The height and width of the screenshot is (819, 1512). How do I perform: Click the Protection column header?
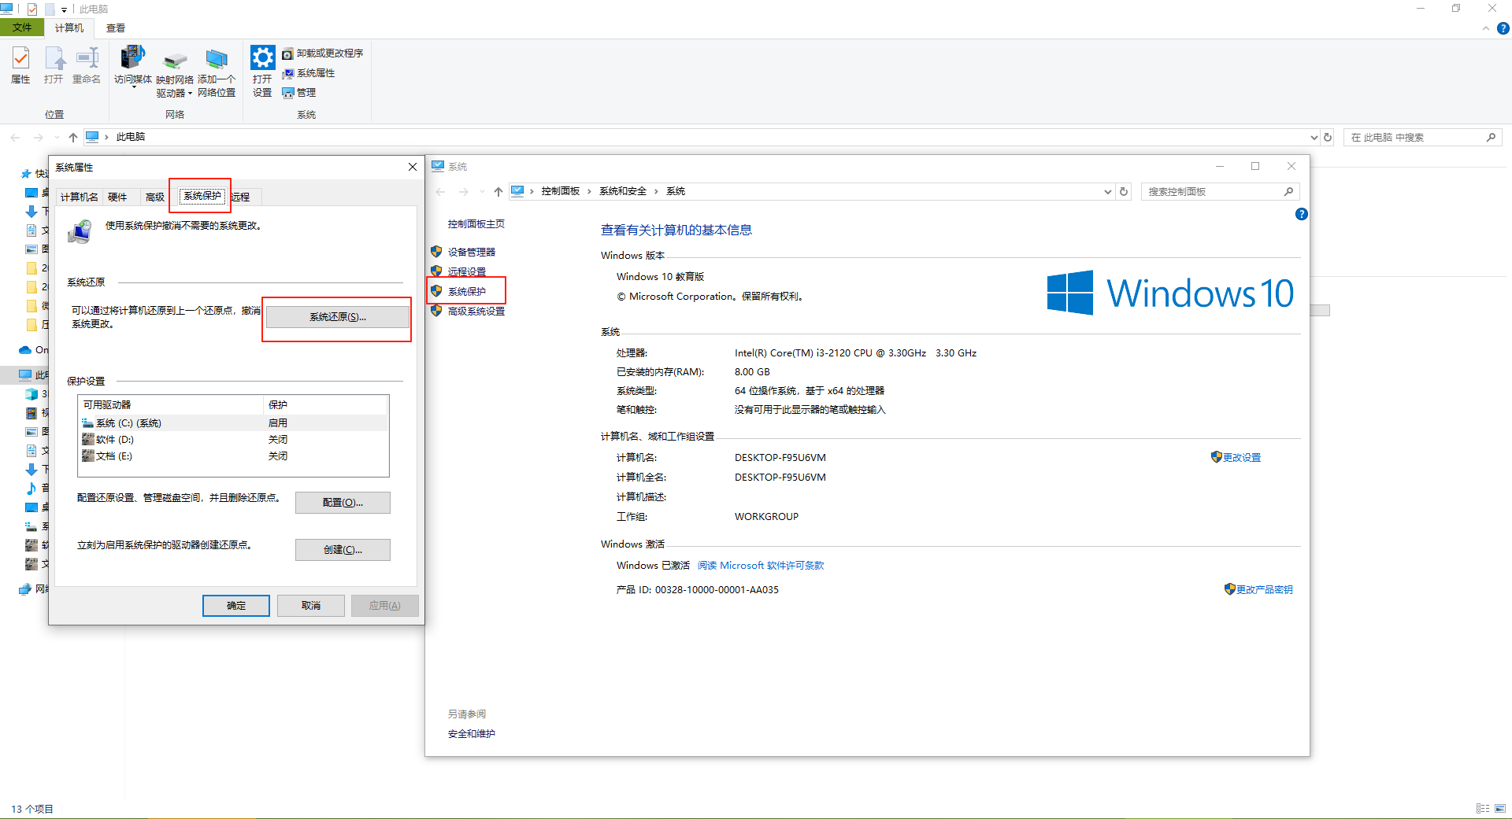[325, 405]
